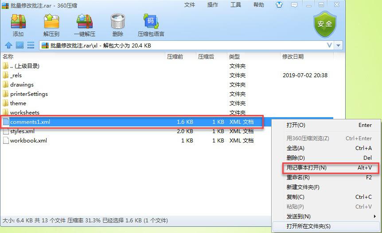
Task: Click the 1.6 KB size of comments1.xml
Action: tap(185, 122)
